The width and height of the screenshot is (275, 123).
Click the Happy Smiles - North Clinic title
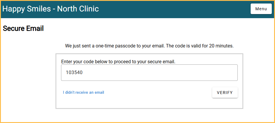coord(50,9)
